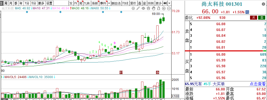
Task: Click the stock title 尚太科技 001301
Action: tap(222, 4)
